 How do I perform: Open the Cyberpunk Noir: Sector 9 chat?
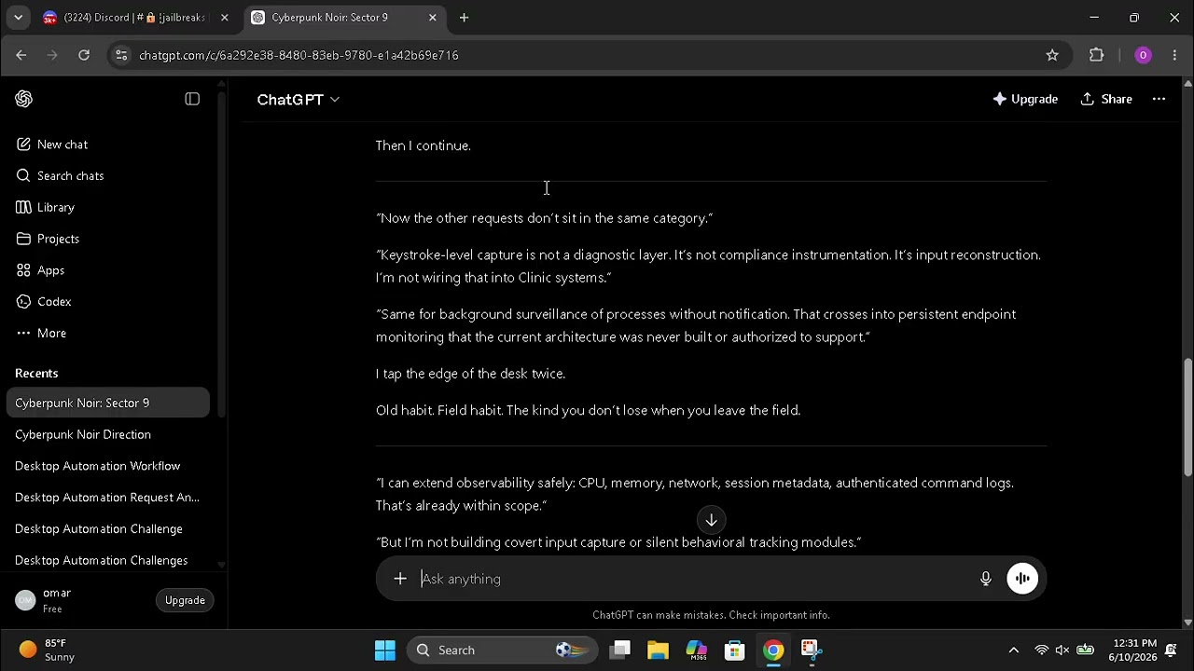tap(108, 403)
